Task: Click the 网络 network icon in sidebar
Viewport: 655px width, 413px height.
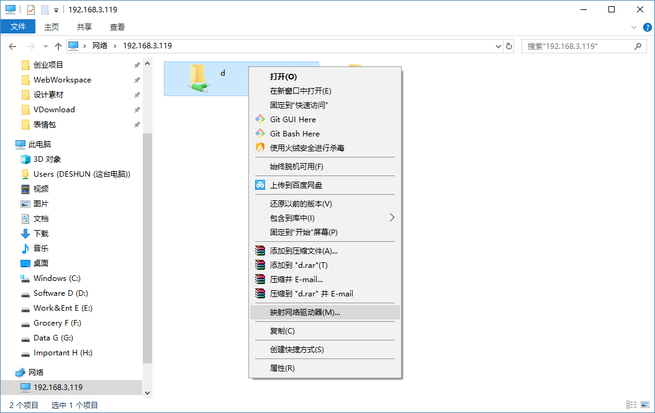Action: [x=20, y=372]
